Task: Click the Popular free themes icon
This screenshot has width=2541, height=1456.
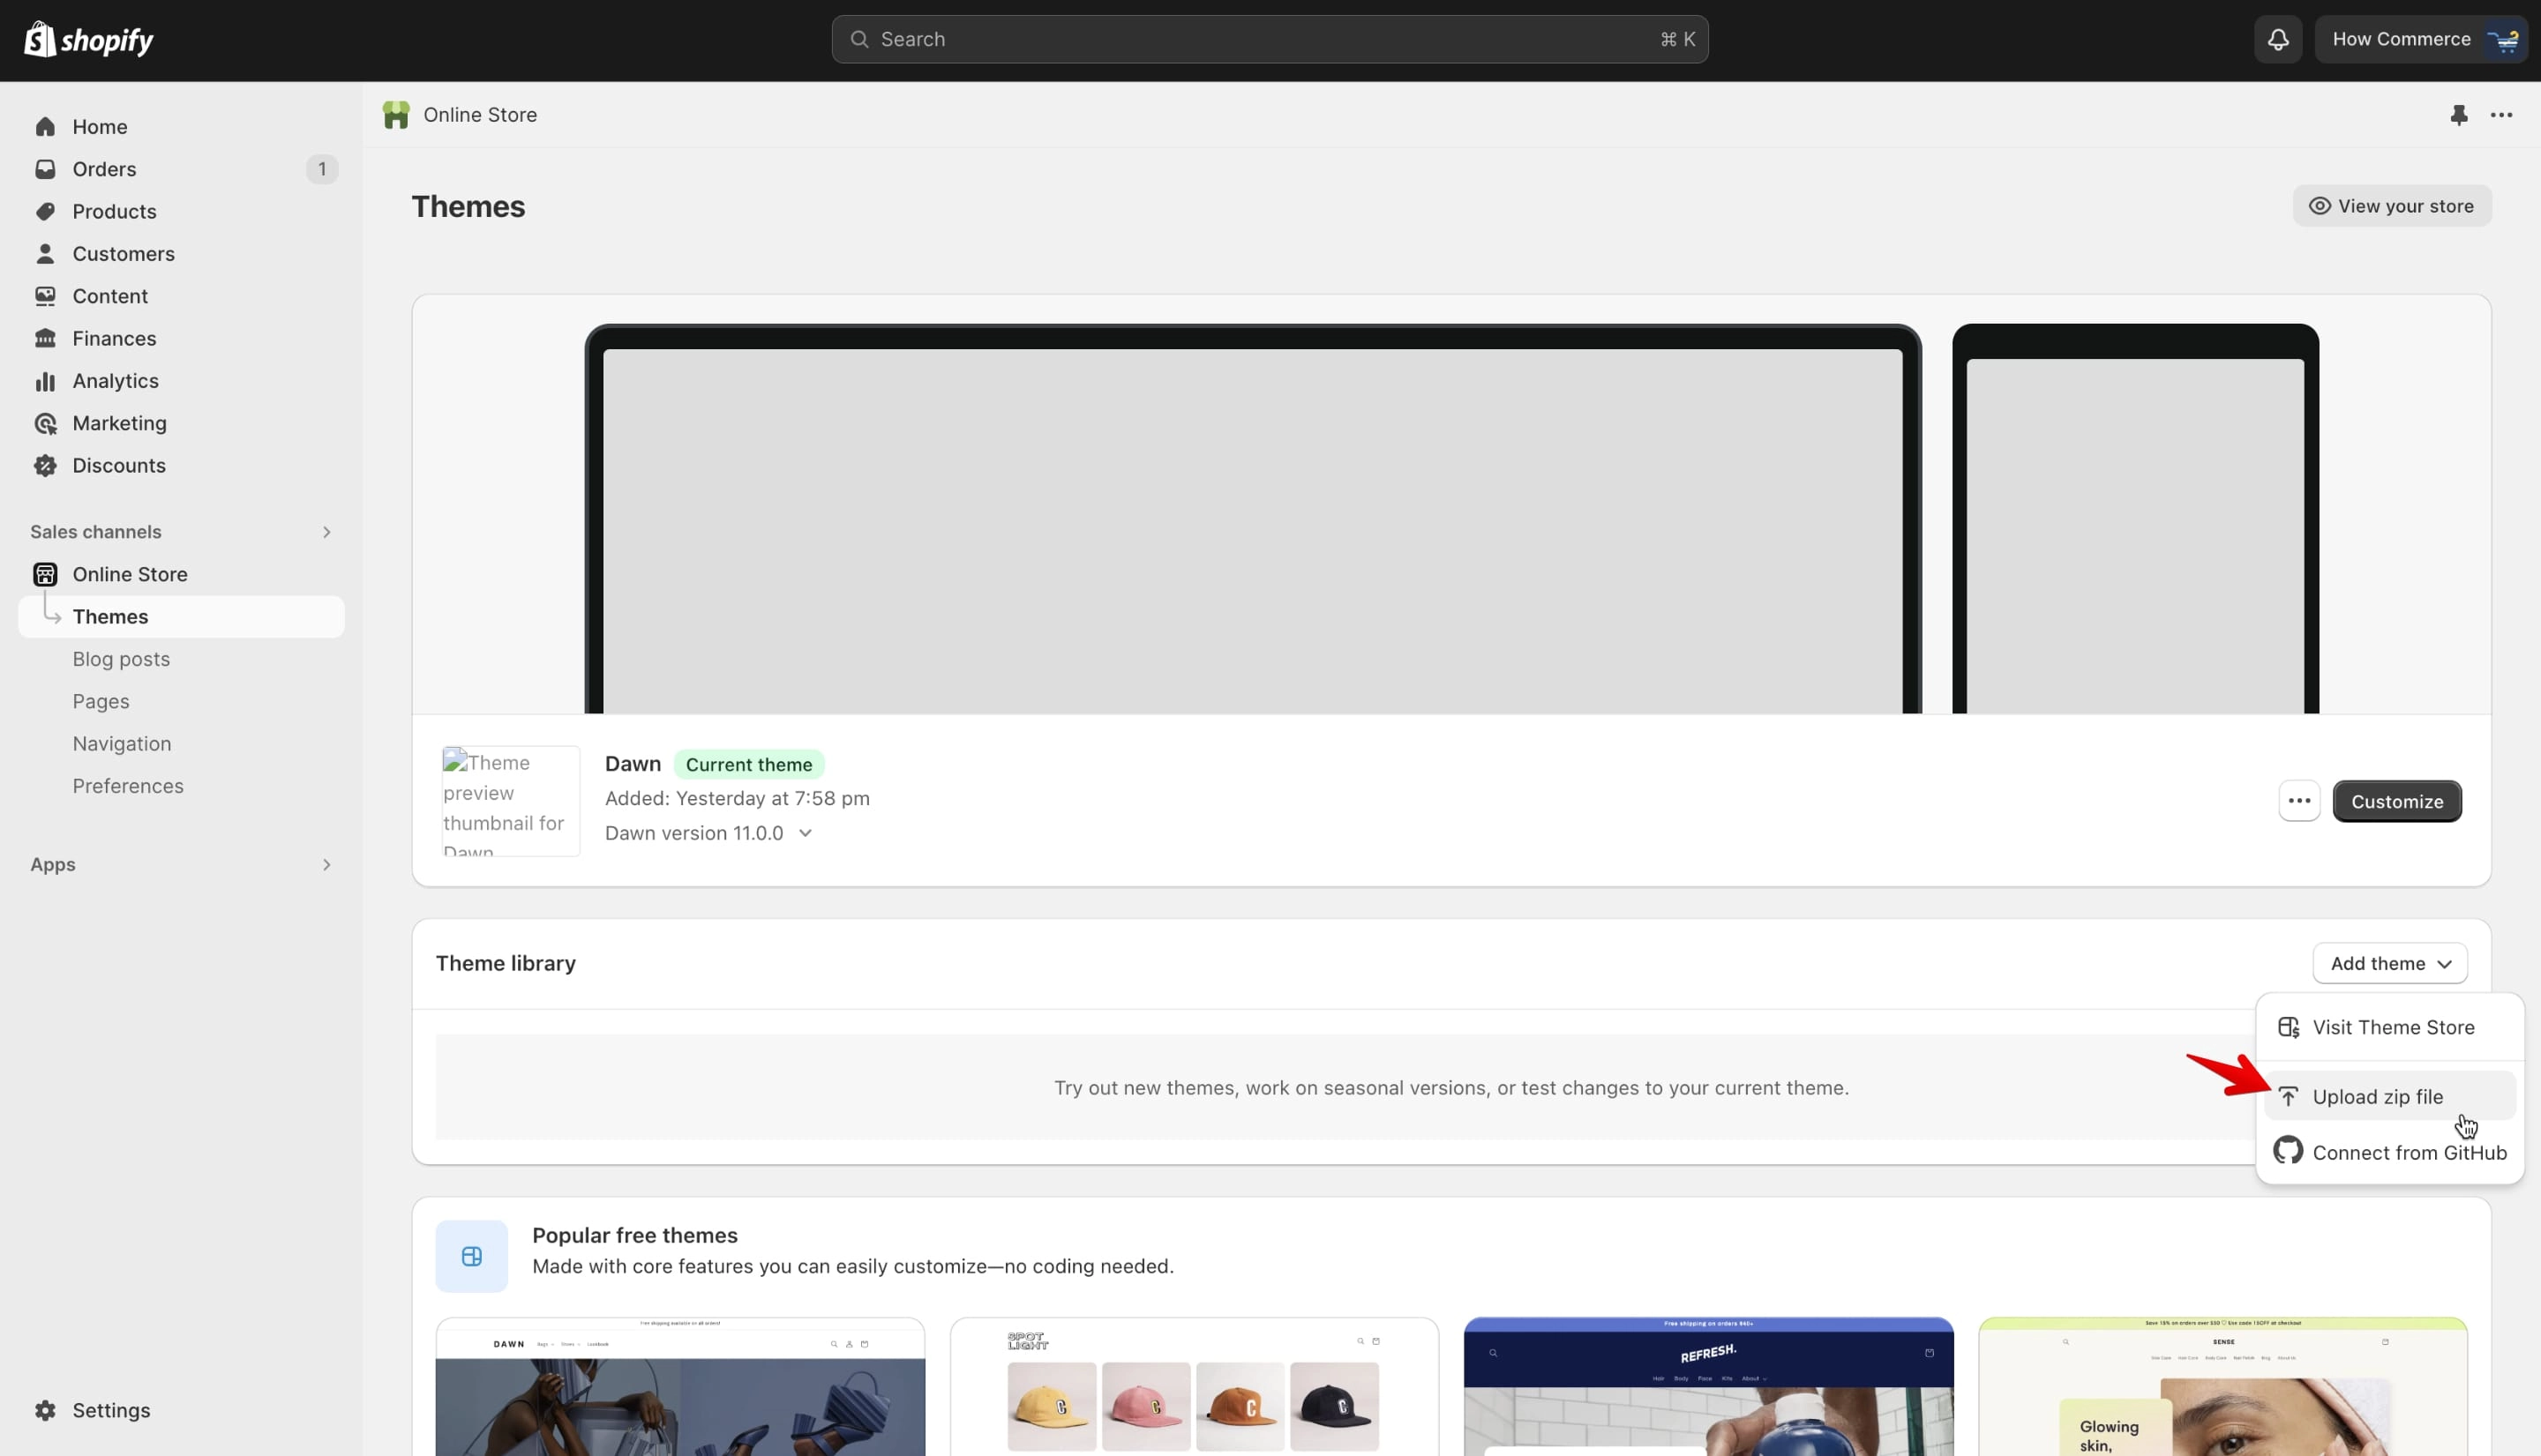Action: pos(472,1256)
